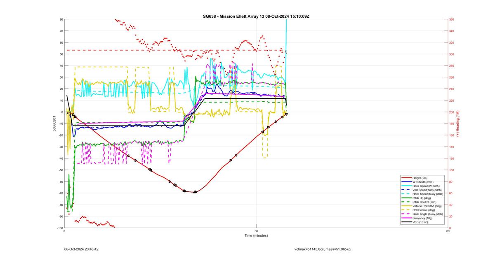Click the '-70' tick on the p6380201 axis
495x256 pixels.
(61, 193)
